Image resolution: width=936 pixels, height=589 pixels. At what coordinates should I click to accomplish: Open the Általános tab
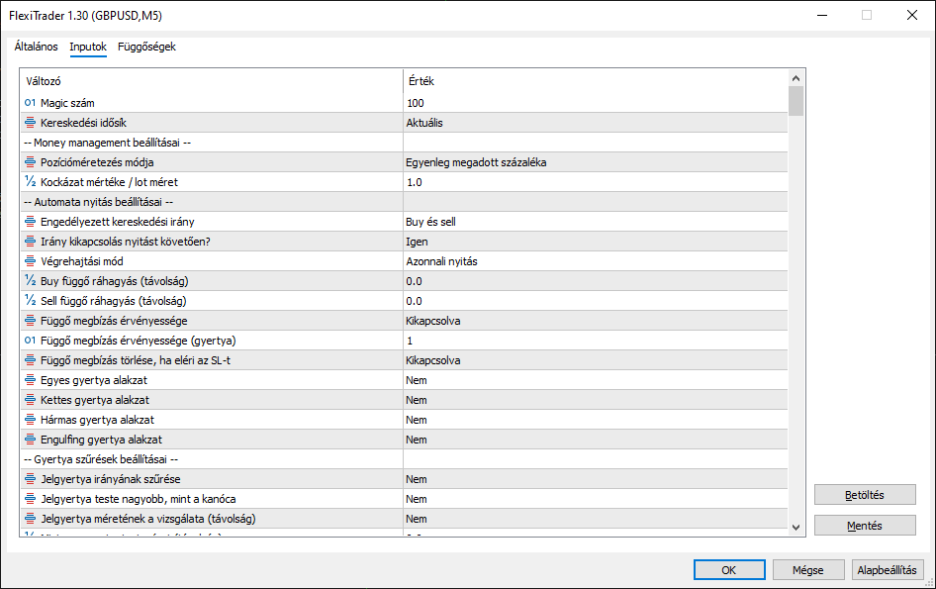[x=37, y=47]
